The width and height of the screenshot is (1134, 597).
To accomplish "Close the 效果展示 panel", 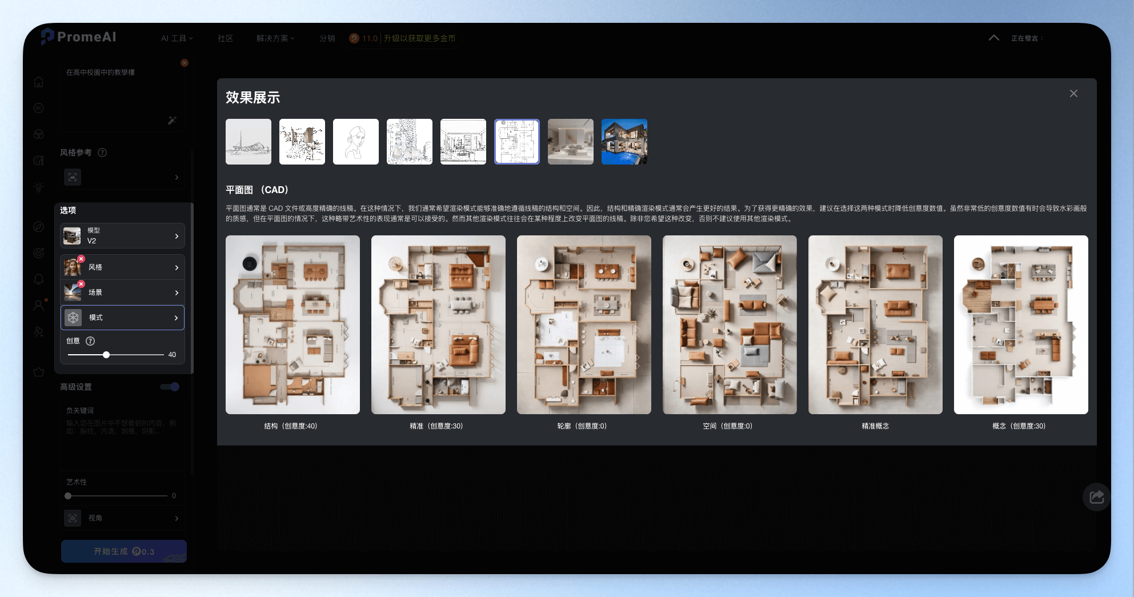I will tap(1073, 94).
